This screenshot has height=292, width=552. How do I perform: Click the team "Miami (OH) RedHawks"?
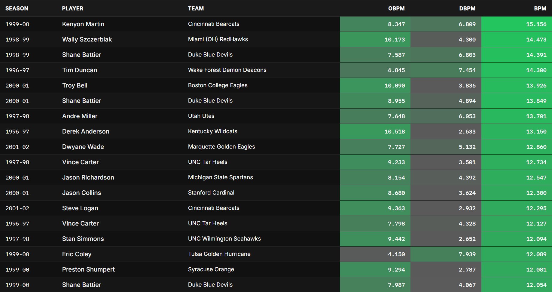(x=218, y=39)
